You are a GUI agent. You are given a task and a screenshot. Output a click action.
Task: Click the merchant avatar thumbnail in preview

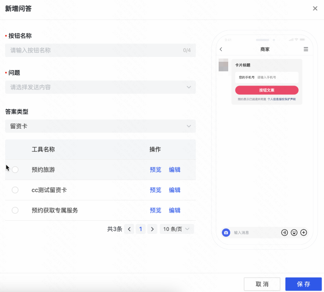coord(223,65)
